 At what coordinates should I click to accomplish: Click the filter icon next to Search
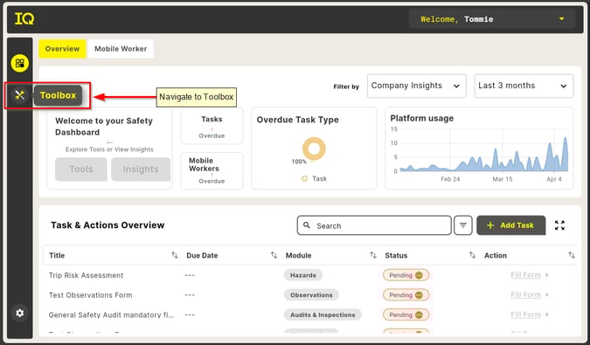tap(462, 225)
